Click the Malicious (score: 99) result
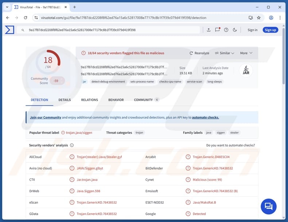 coord(207,180)
